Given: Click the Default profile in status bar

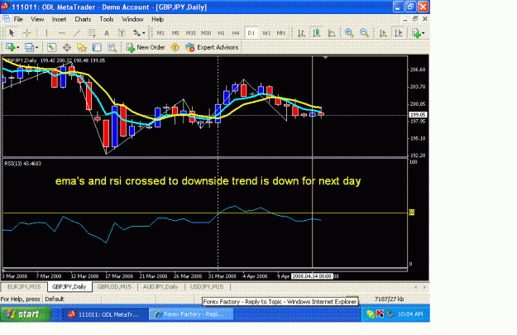Looking at the screenshot, I should click(55, 299).
